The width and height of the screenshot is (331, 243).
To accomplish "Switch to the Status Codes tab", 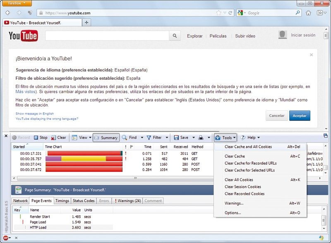I will [x=84, y=201].
